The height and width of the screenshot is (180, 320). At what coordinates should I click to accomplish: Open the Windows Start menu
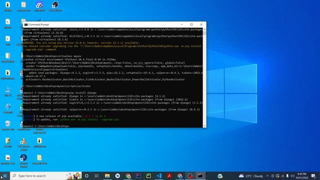click(x=4, y=175)
